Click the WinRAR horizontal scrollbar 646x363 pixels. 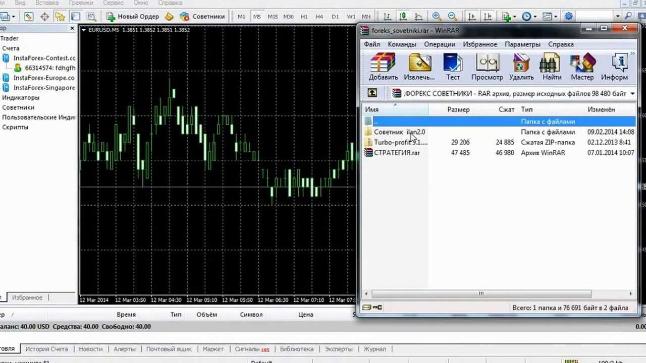click(481, 293)
